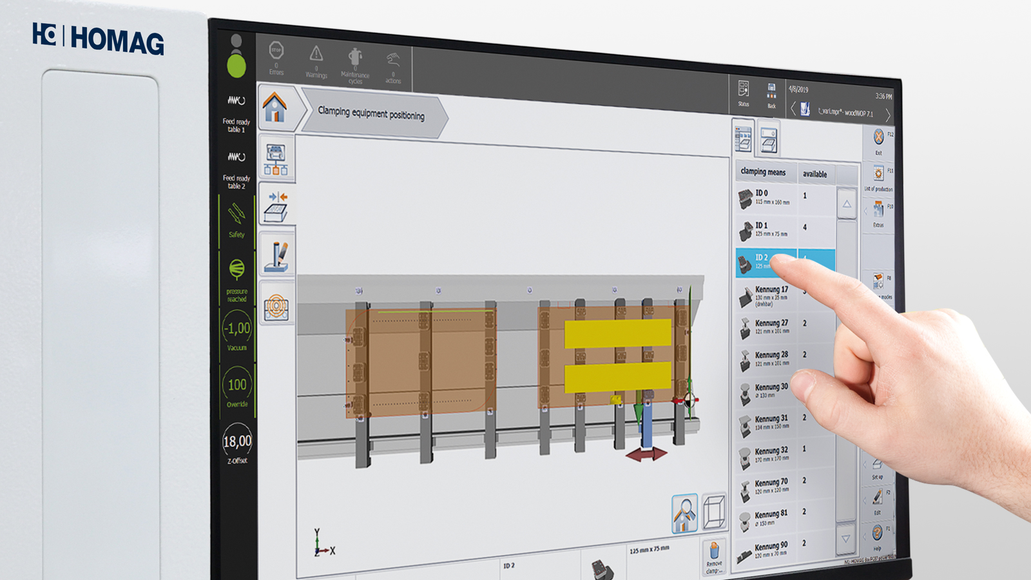1031x580 pixels.
Task: Click the Exit icon
Action: click(x=878, y=138)
